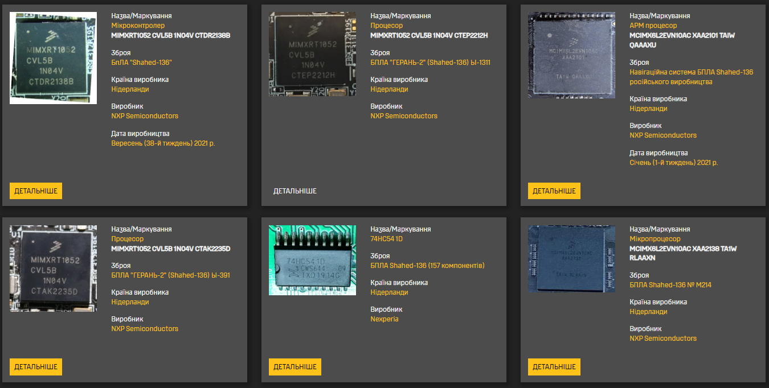Follow БПЛА Shahed-136 № M214 weapon link
This screenshot has height=388, width=769.
[x=670, y=284]
